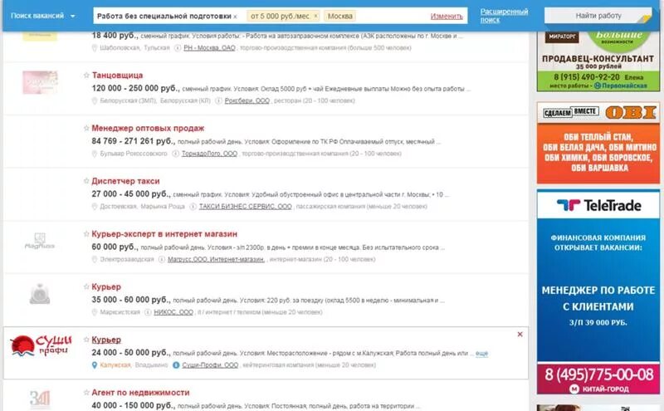Click salary text 120 000 - 250 000 руб.
This screenshot has height=411, width=664.
[x=135, y=88]
